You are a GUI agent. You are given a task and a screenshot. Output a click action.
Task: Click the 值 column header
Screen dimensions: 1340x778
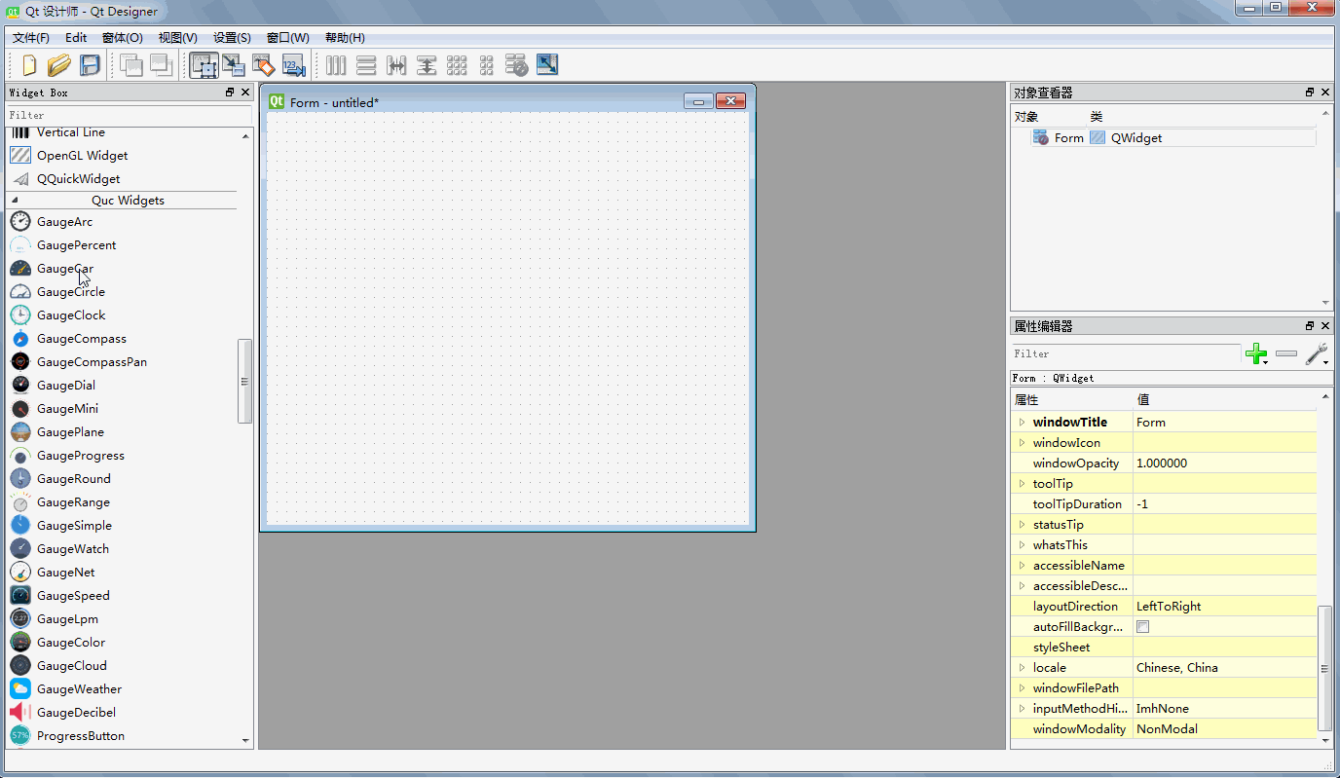coord(1143,400)
